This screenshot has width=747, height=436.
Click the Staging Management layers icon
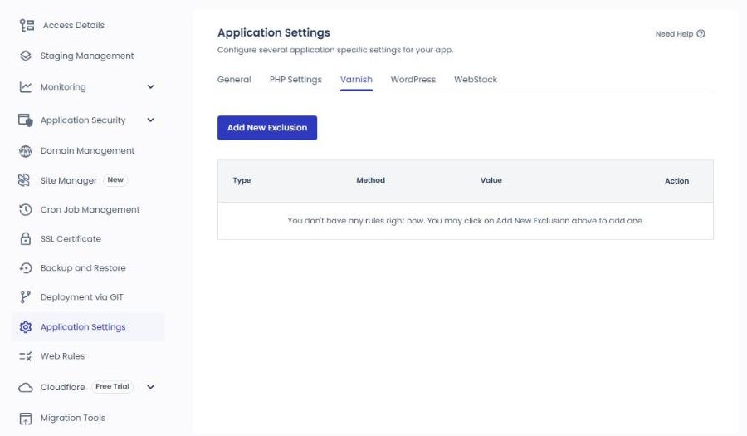click(x=26, y=56)
